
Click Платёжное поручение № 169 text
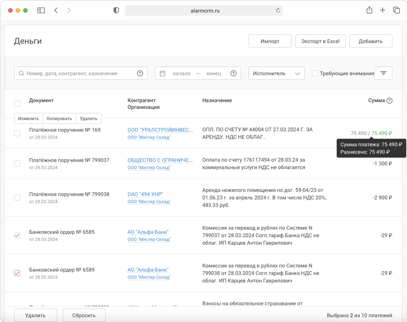[65, 130]
